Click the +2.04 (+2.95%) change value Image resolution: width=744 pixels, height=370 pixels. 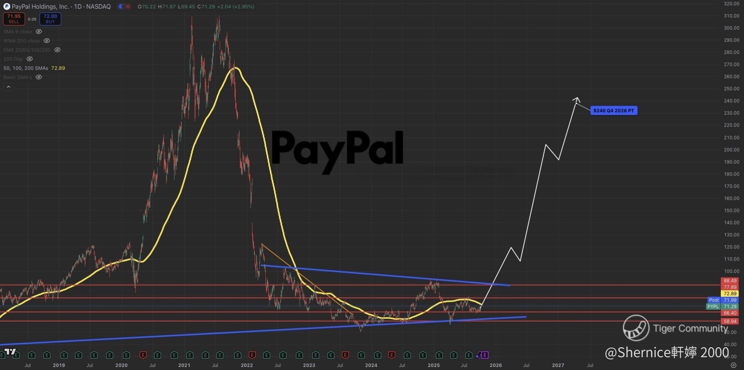(x=236, y=6)
